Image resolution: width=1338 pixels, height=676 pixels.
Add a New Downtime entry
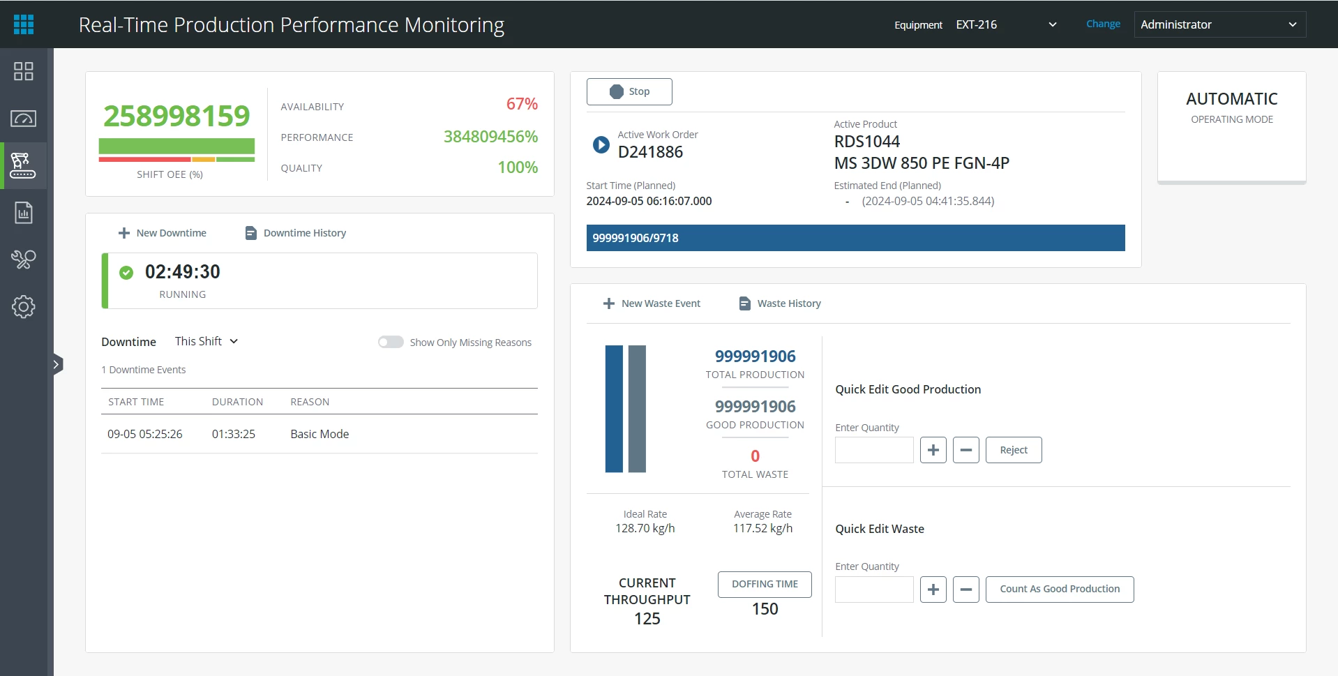tap(163, 233)
